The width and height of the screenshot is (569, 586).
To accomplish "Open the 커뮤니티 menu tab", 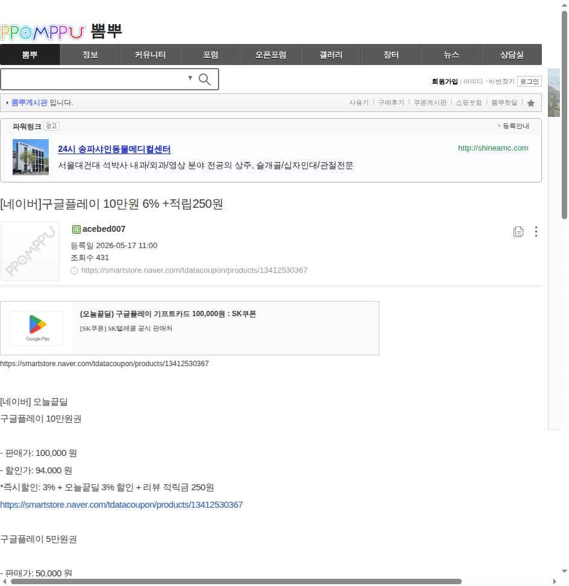I will click(x=150, y=55).
